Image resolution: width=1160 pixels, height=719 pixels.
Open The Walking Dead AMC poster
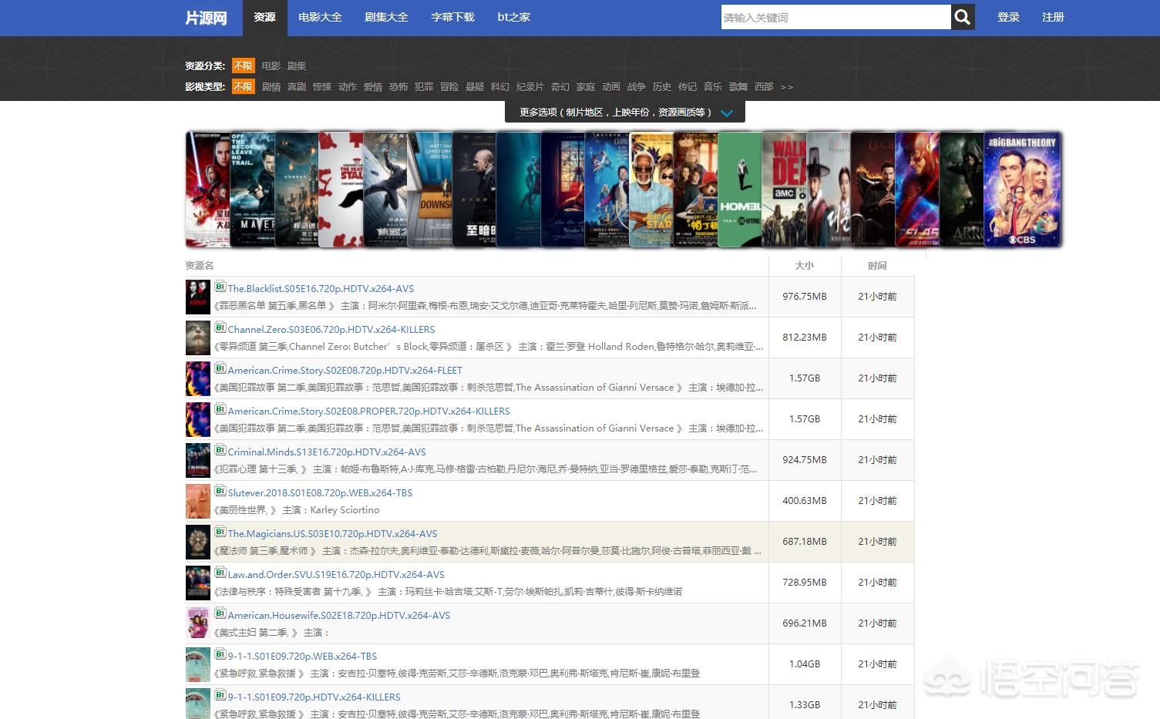click(784, 190)
